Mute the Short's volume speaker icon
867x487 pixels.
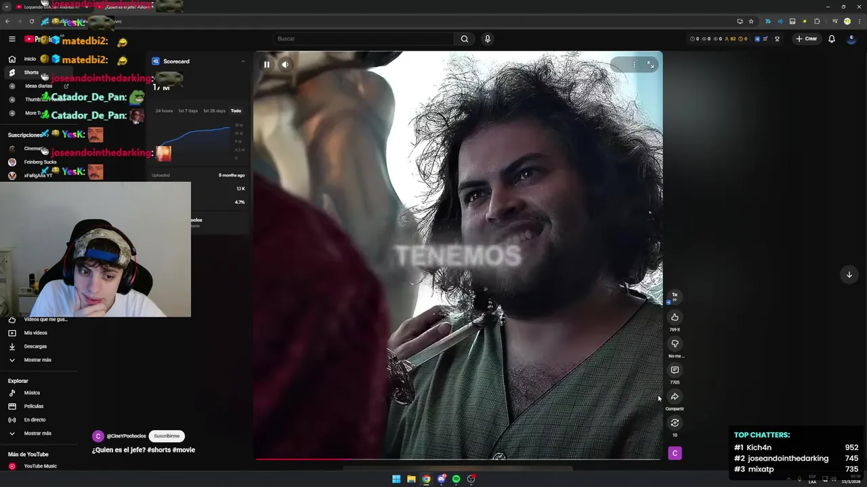tap(285, 65)
